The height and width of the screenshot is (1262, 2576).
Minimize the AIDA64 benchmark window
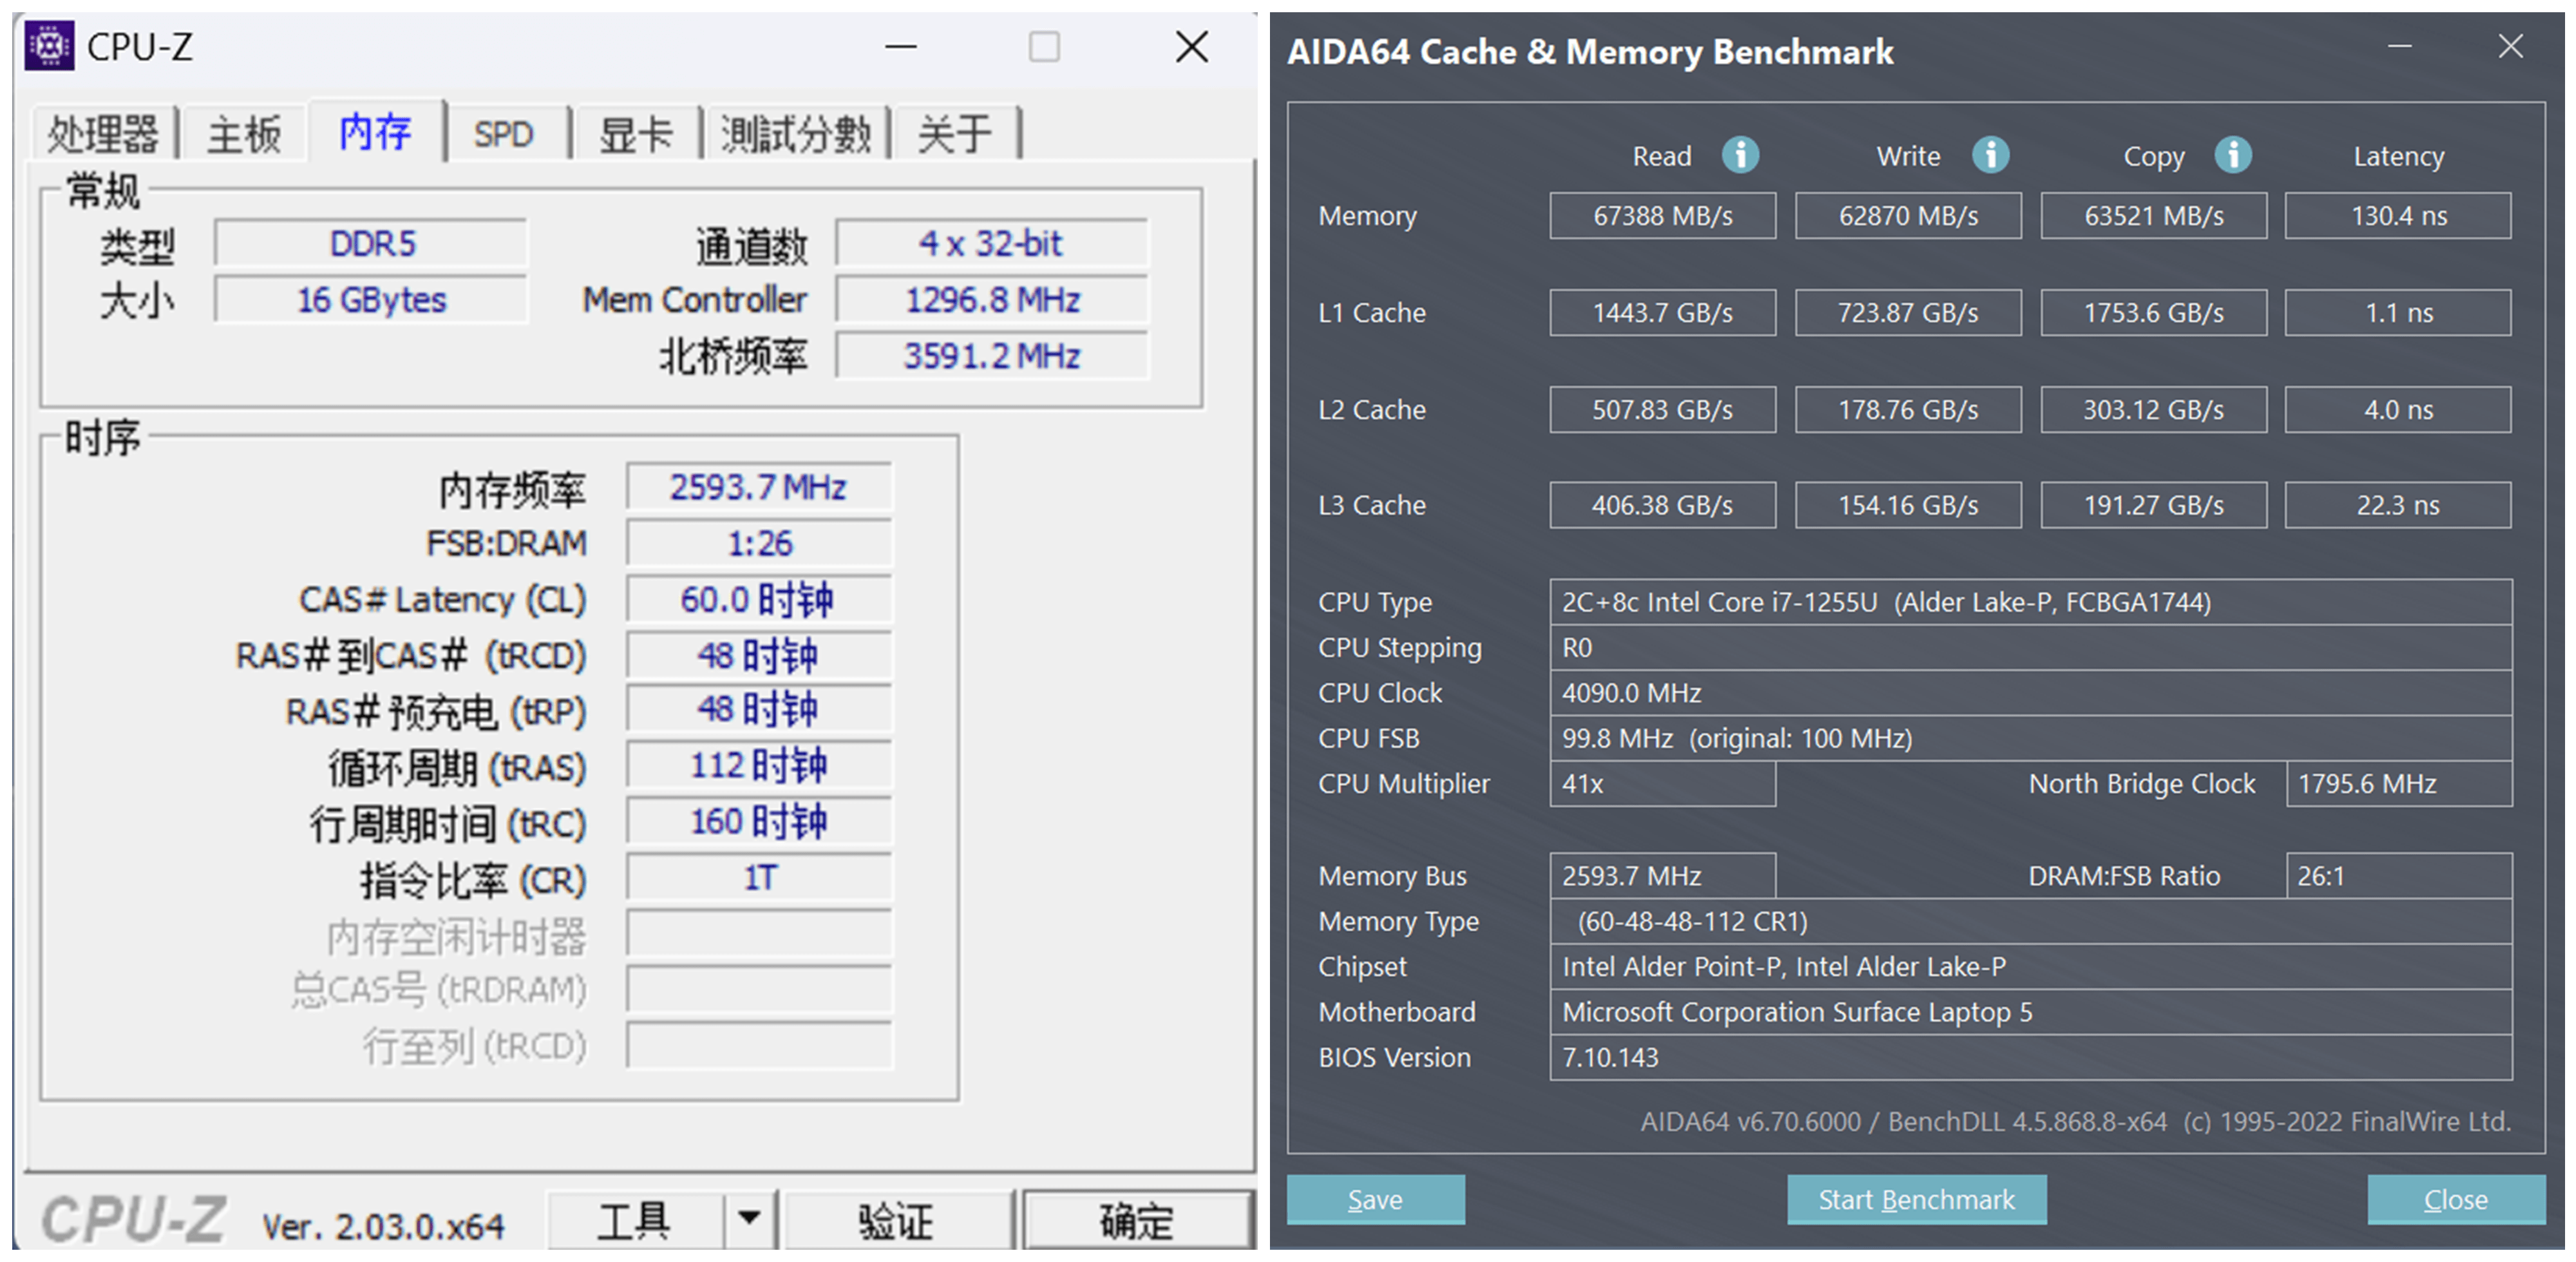click(2399, 46)
